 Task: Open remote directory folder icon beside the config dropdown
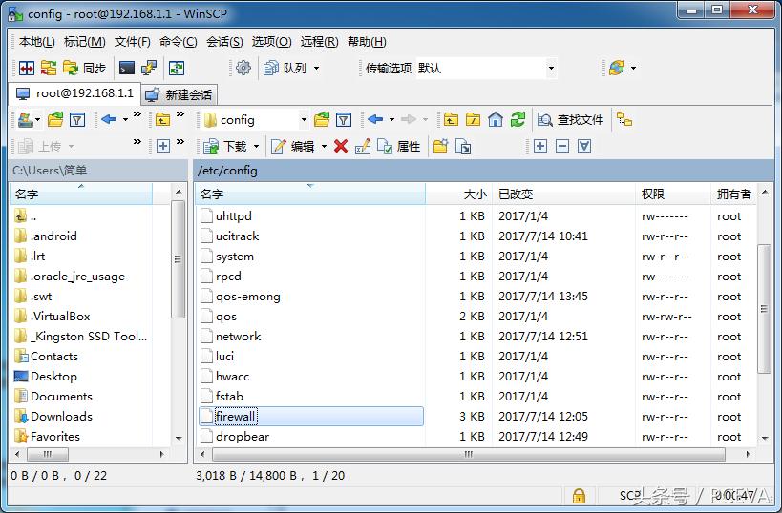coord(322,119)
